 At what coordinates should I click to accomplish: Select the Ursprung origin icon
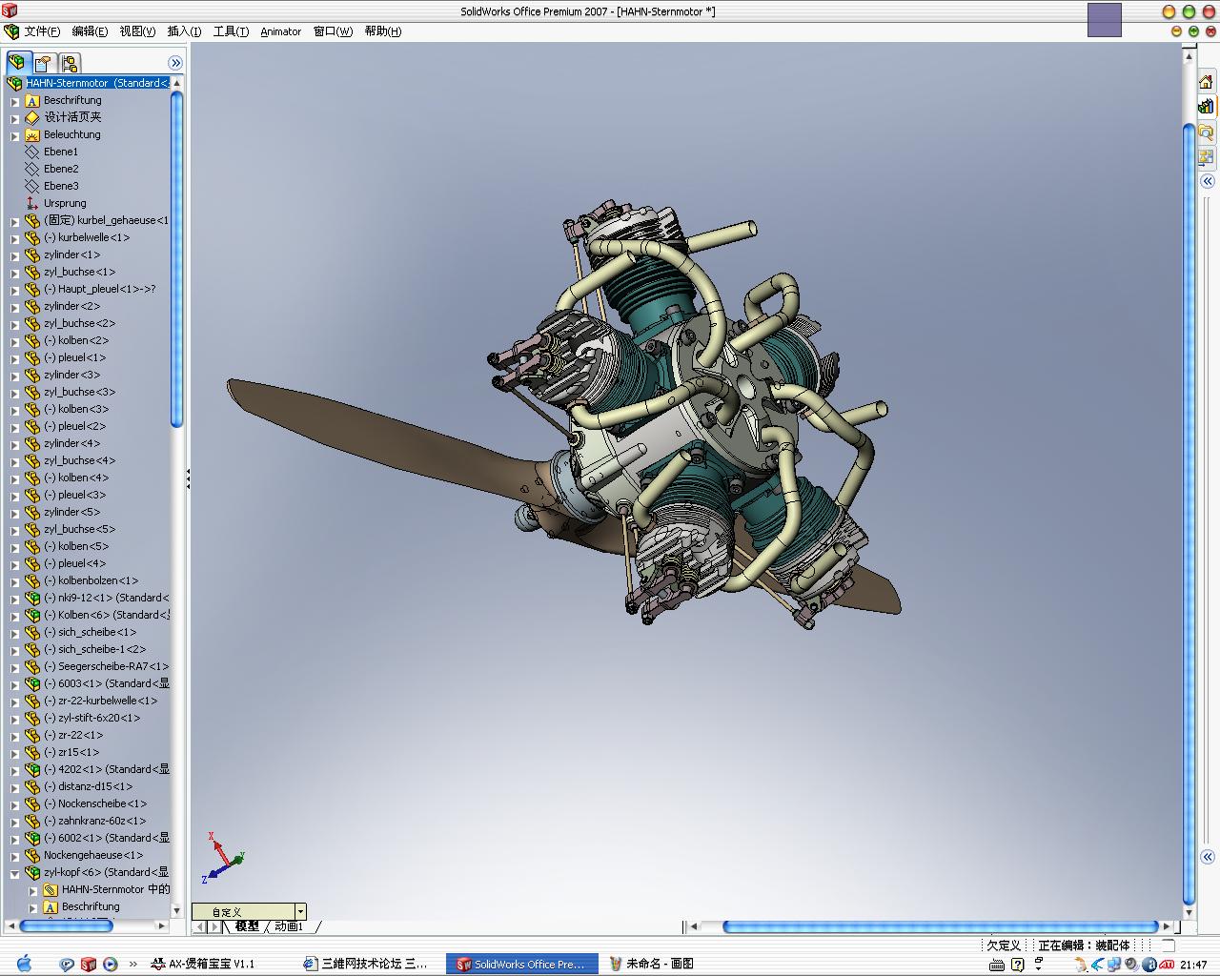point(32,203)
